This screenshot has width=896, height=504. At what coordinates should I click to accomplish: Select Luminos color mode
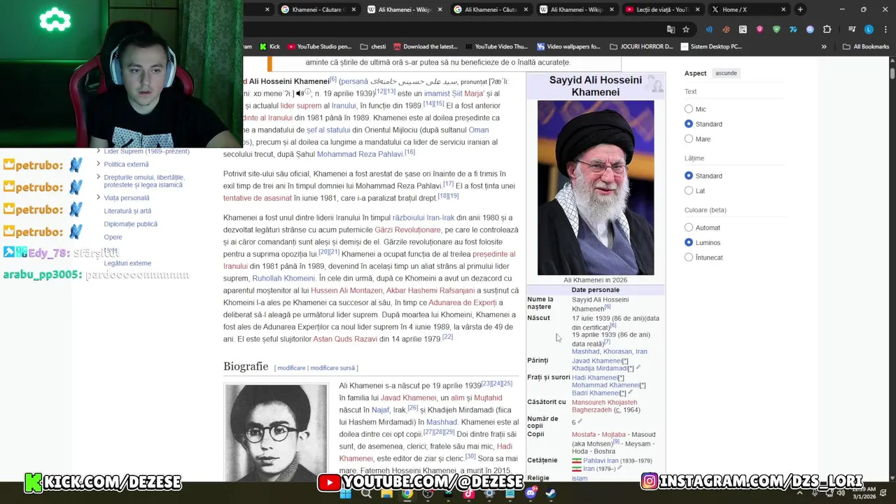coord(689,242)
